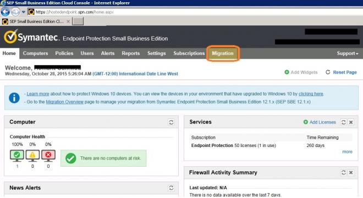This screenshot has height=198, width=363.
Task: Refresh the Services widget
Action: tap(344, 122)
